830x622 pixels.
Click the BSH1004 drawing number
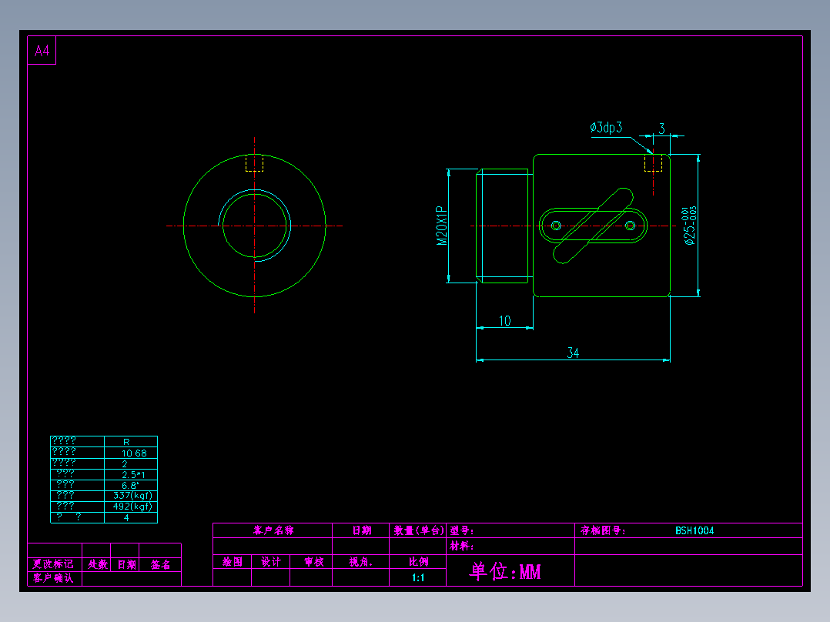click(x=694, y=530)
